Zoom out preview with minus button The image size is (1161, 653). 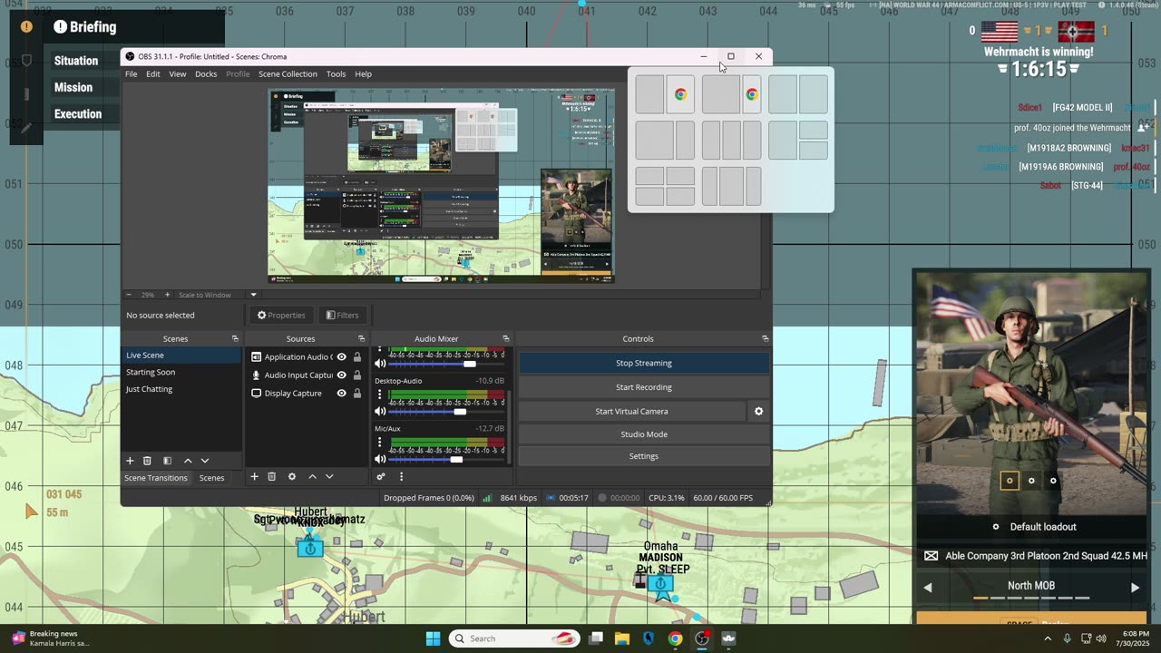[x=129, y=295]
